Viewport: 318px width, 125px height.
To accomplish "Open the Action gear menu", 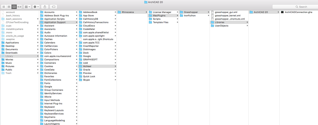I will [36, 7].
